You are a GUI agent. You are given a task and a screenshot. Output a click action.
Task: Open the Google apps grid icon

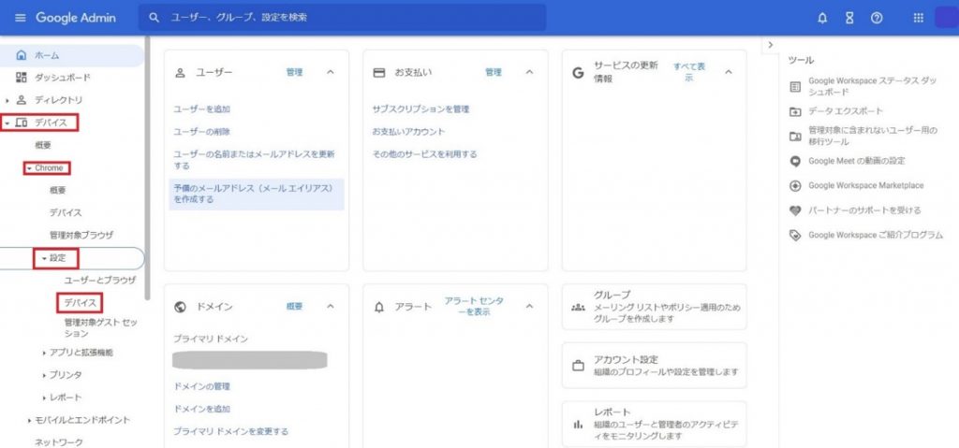(918, 18)
